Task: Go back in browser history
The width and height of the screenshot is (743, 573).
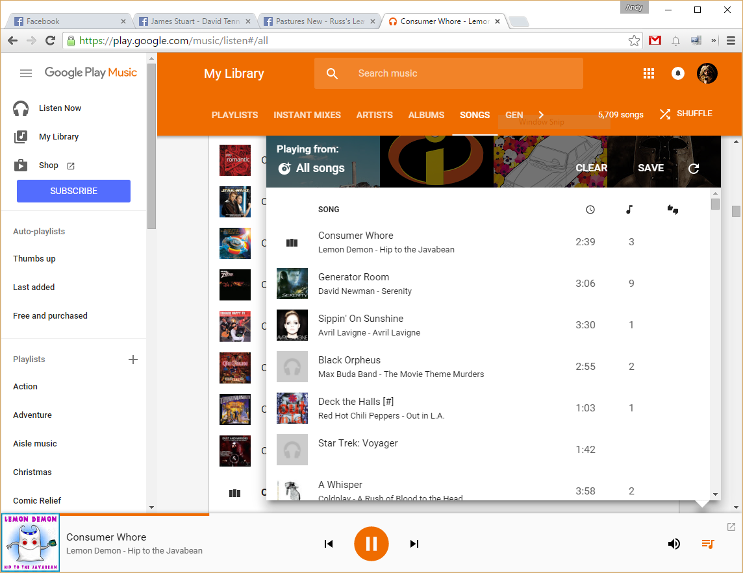Action: (13, 41)
